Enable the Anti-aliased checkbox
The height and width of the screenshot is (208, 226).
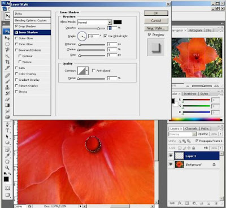tap(94, 71)
